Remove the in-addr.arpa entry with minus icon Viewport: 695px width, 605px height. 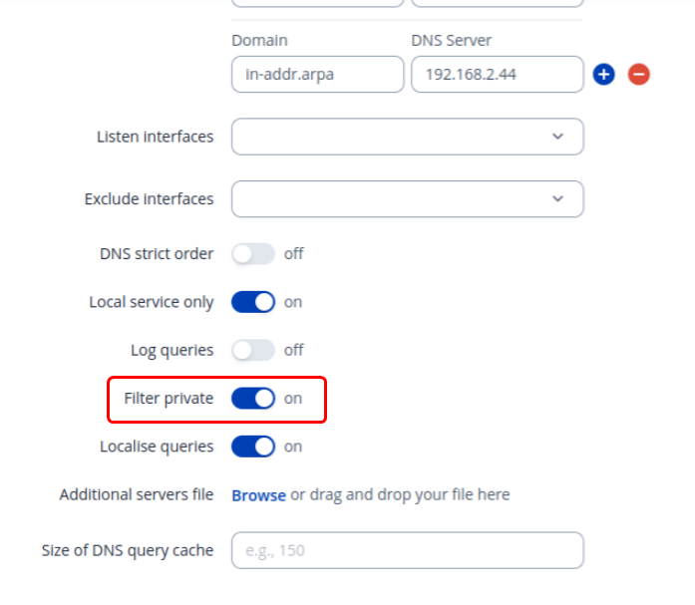[x=639, y=74]
